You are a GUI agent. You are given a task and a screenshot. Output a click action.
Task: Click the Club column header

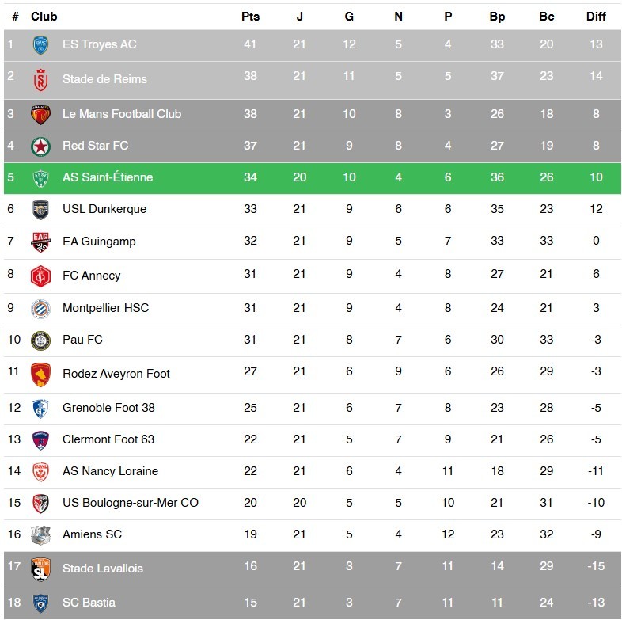click(44, 17)
